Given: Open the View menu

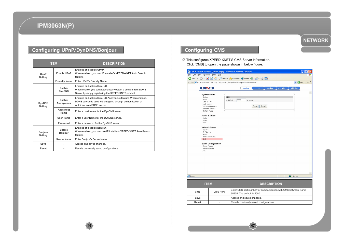Looking at the screenshot, I should [x=199, y=75].
